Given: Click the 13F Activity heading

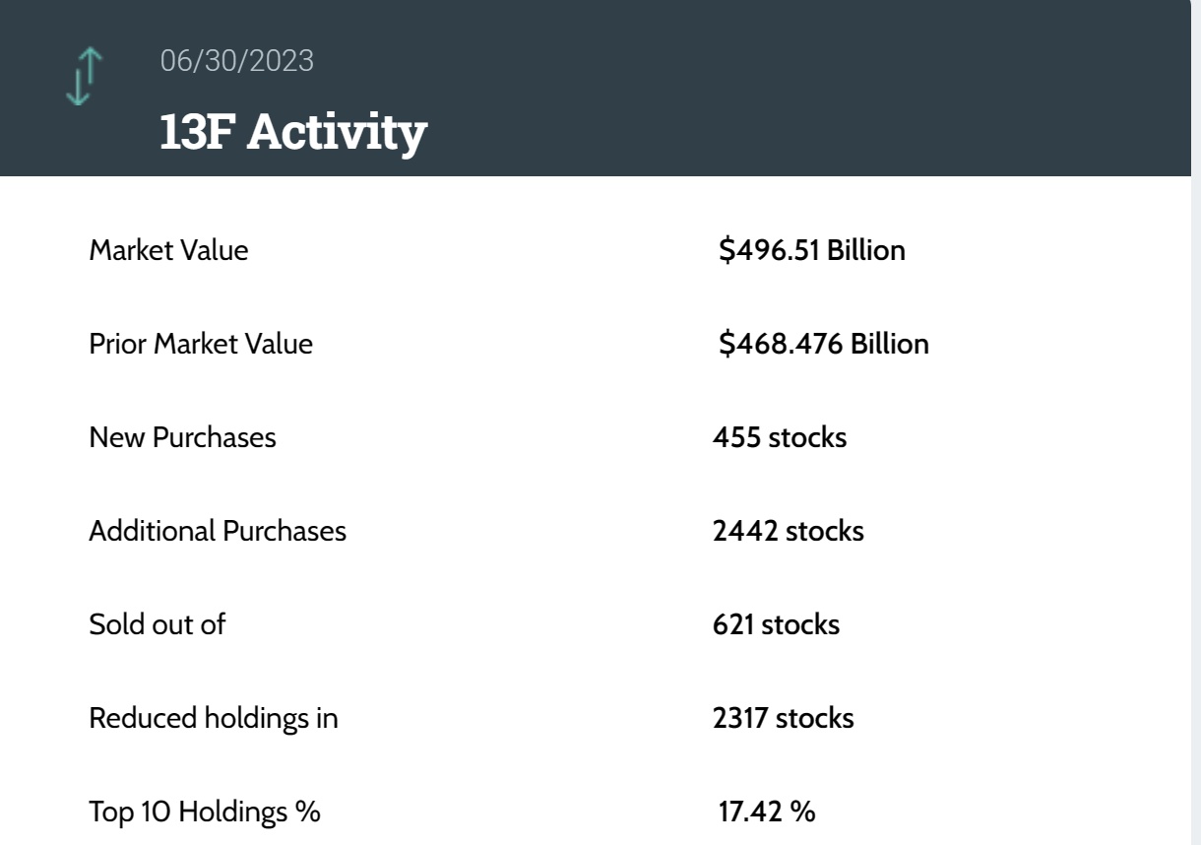Looking at the screenshot, I should click(x=292, y=133).
